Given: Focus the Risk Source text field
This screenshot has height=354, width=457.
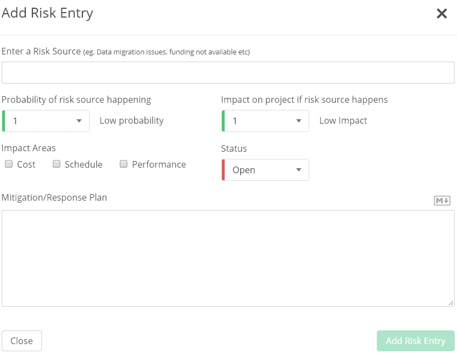Looking at the screenshot, I should click(228, 73).
